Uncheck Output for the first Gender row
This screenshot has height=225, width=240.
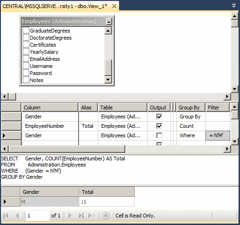click(159, 117)
